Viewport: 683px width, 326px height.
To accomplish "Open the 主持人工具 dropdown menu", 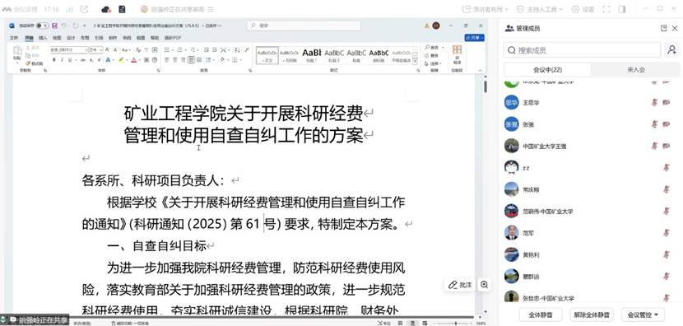I will click(539, 9).
